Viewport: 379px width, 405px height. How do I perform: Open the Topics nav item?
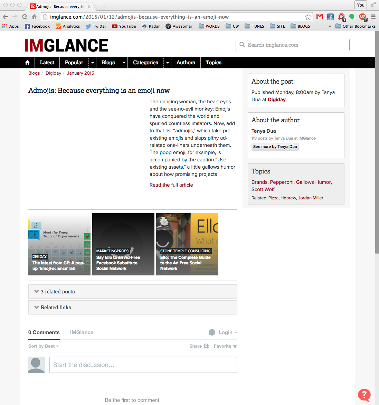pos(214,63)
